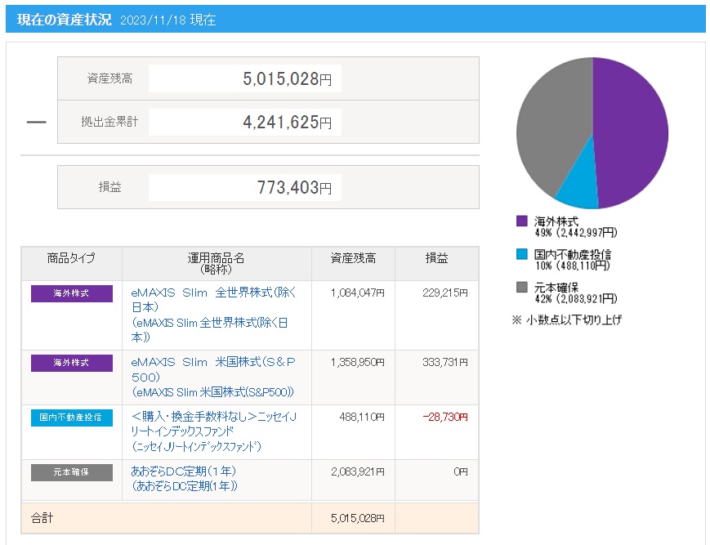Image resolution: width=710 pixels, height=545 pixels.
Task: Click the 商品タイプ column header
Action: 72,259
